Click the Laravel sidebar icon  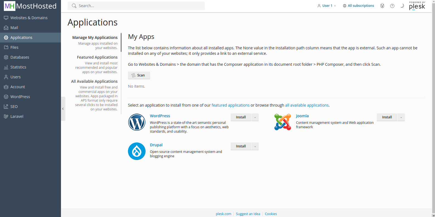point(6,116)
